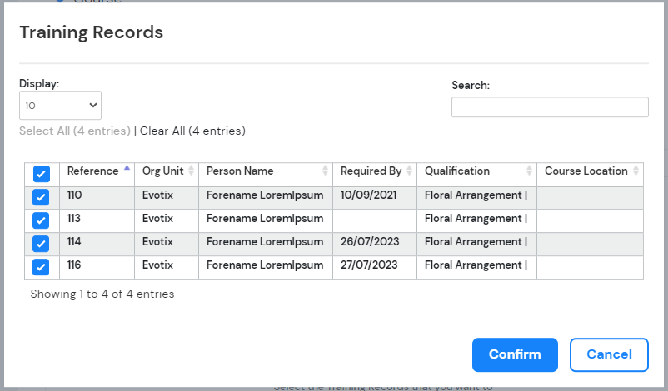The image size is (668, 391).
Task: Uncheck the checkbox for reference 116
Action: (x=41, y=267)
